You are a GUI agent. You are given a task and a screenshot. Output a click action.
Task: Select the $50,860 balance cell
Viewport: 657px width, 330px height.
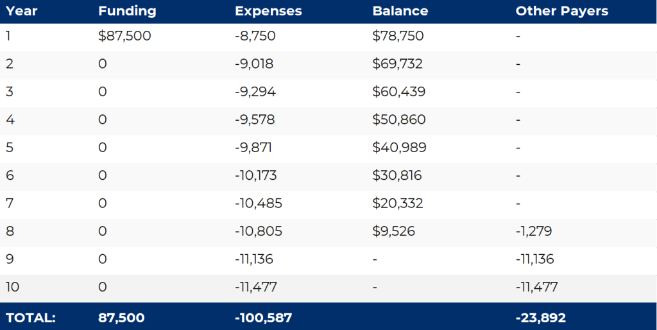[x=398, y=120]
